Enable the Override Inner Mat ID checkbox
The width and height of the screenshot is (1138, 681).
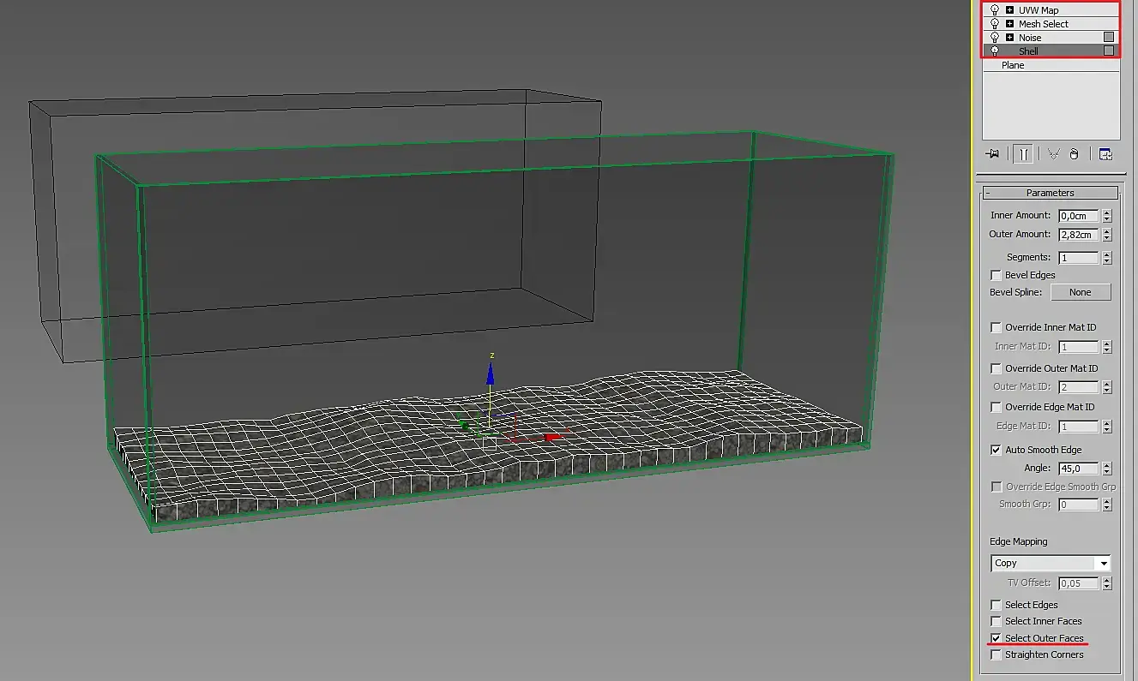(x=996, y=327)
